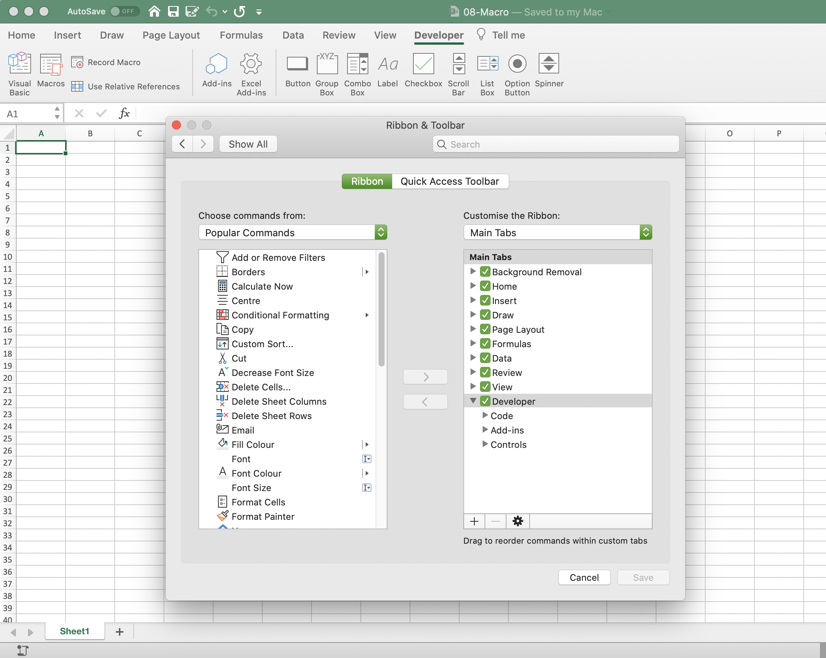Click the Undo arrow in the title bar
The image size is (826, 658).
tap(212, 11)
